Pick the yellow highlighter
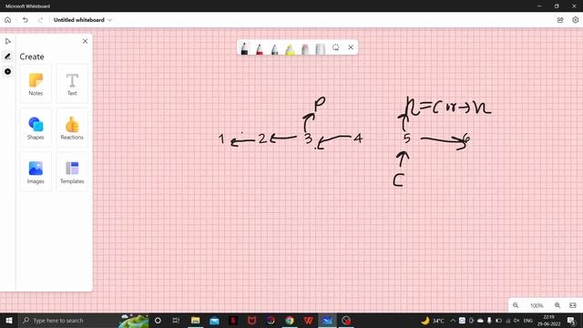 [290, 48]
